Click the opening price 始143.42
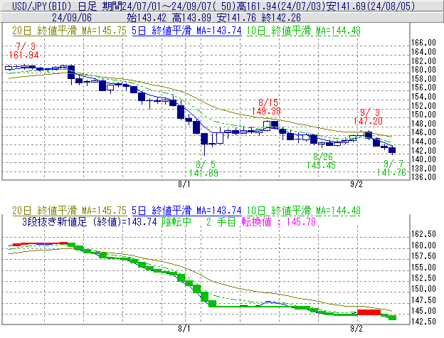This screenshot has width=444, height=338. pyautogui.click(x=147, y=18)
